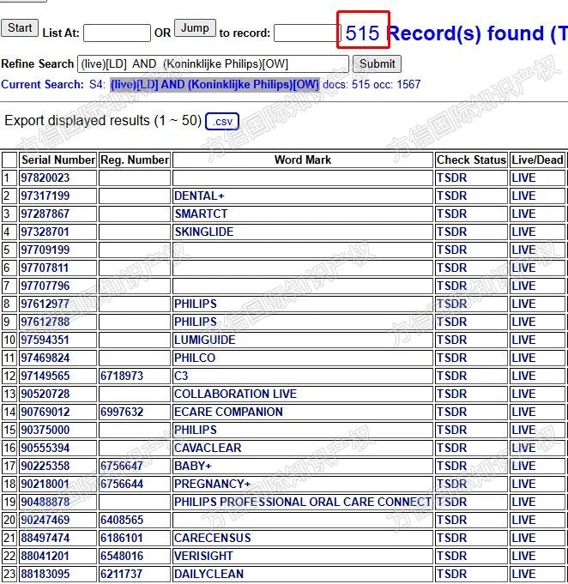The height and width of the screenshot is (584, 568).
Task: Open registration number 6756647
Action: point(122,466)
